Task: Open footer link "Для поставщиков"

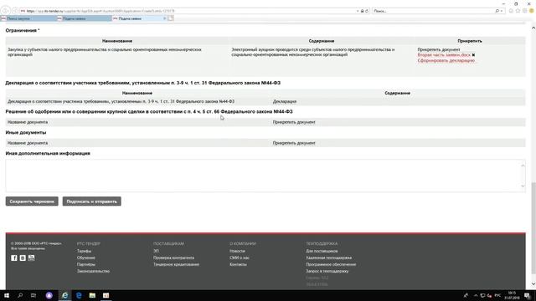Action: pyautogui.click(x=322, y=251)
